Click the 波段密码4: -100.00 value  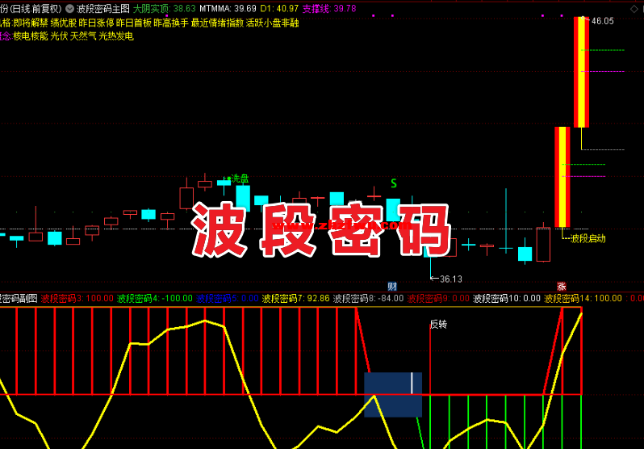point(155,299)
